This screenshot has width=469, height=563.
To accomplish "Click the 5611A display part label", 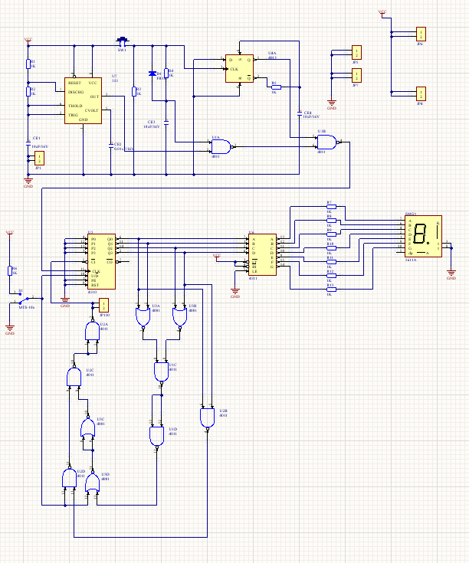I will [x=411, y=260].
